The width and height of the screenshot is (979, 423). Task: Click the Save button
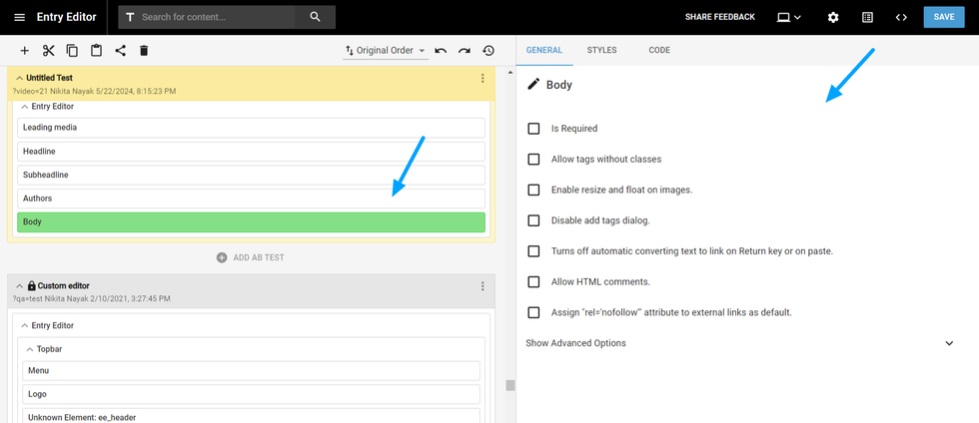tap(943, 17)
